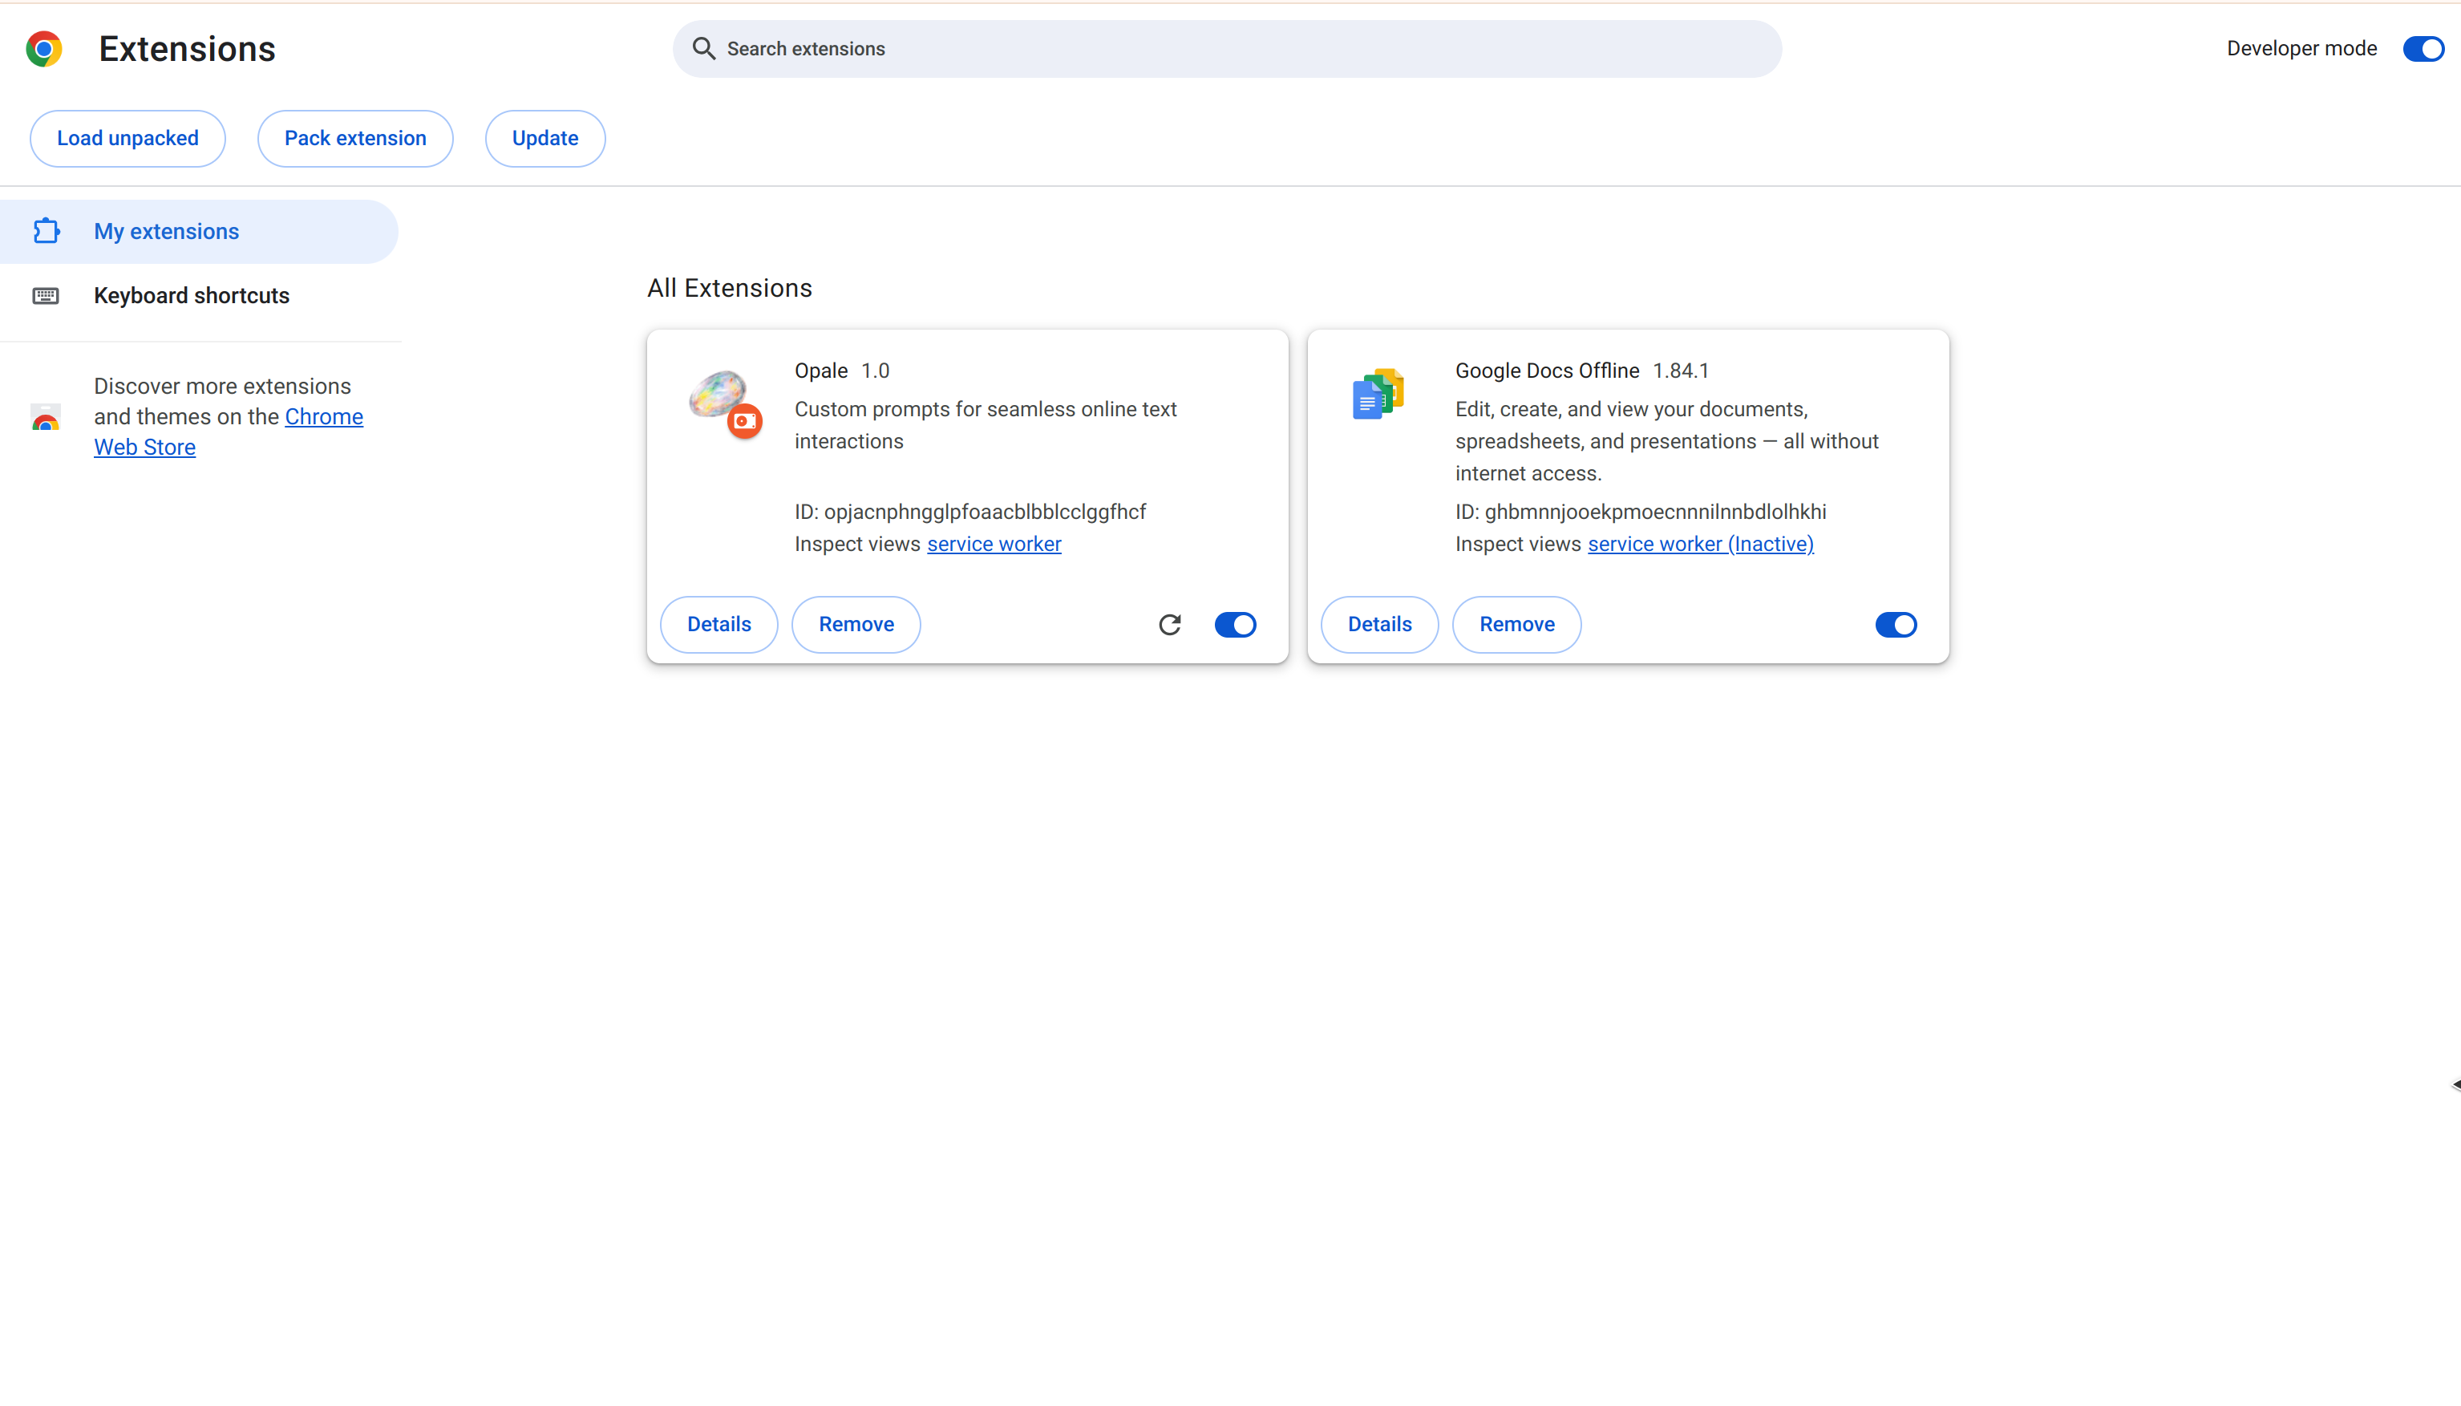Image resolution: width=2461 pixels, height=1406 pixels.
Task: Open Details for Opale extension
Action: coord(718,625)
